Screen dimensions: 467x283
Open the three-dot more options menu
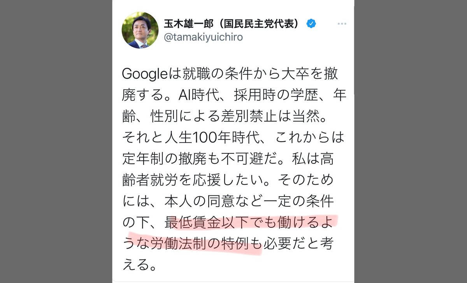(x=341, y=24)
